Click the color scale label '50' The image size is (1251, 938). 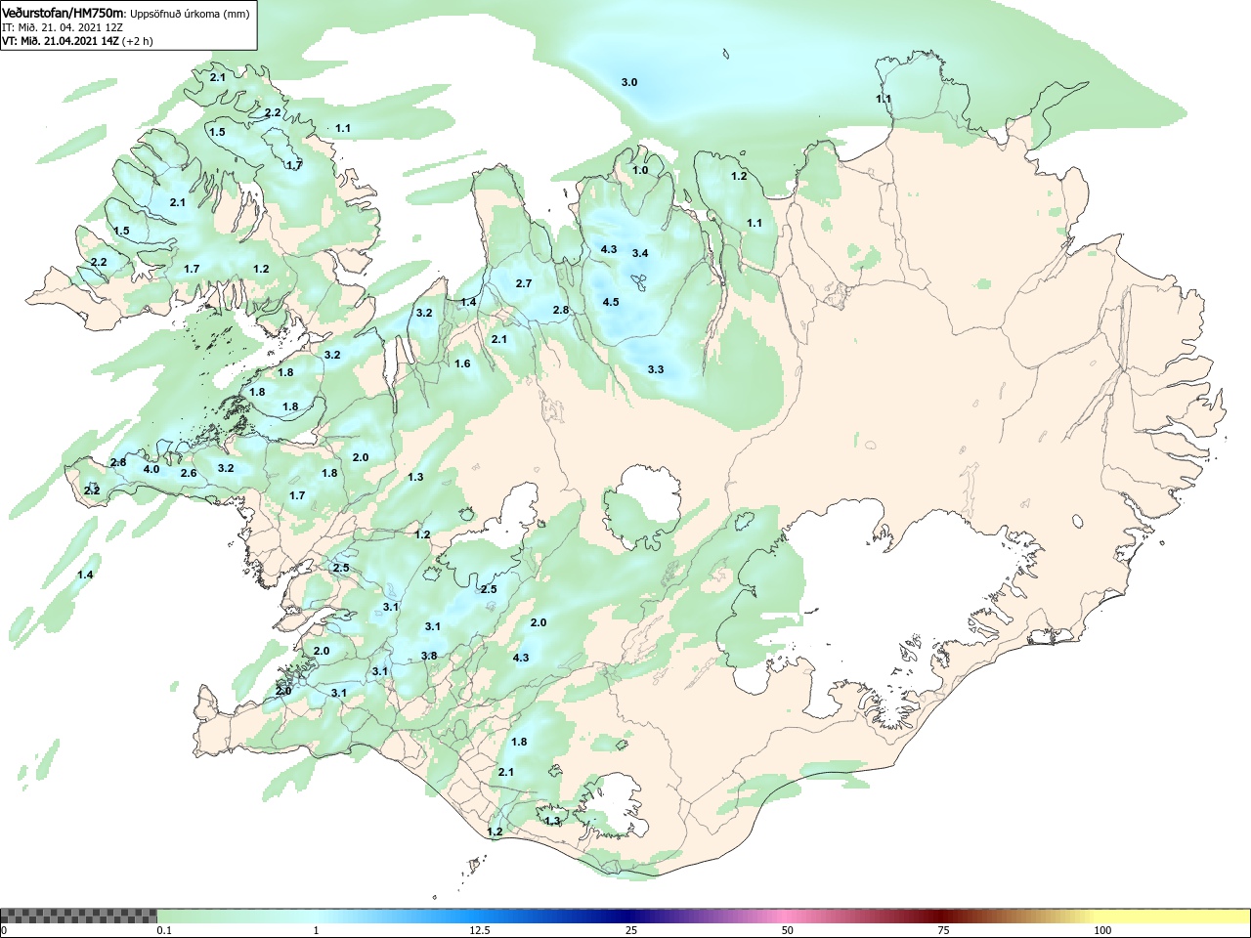[x=788, y=930]
